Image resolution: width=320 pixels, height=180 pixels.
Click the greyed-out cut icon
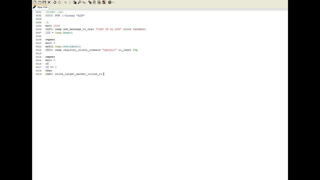click(x=65, y=2)
